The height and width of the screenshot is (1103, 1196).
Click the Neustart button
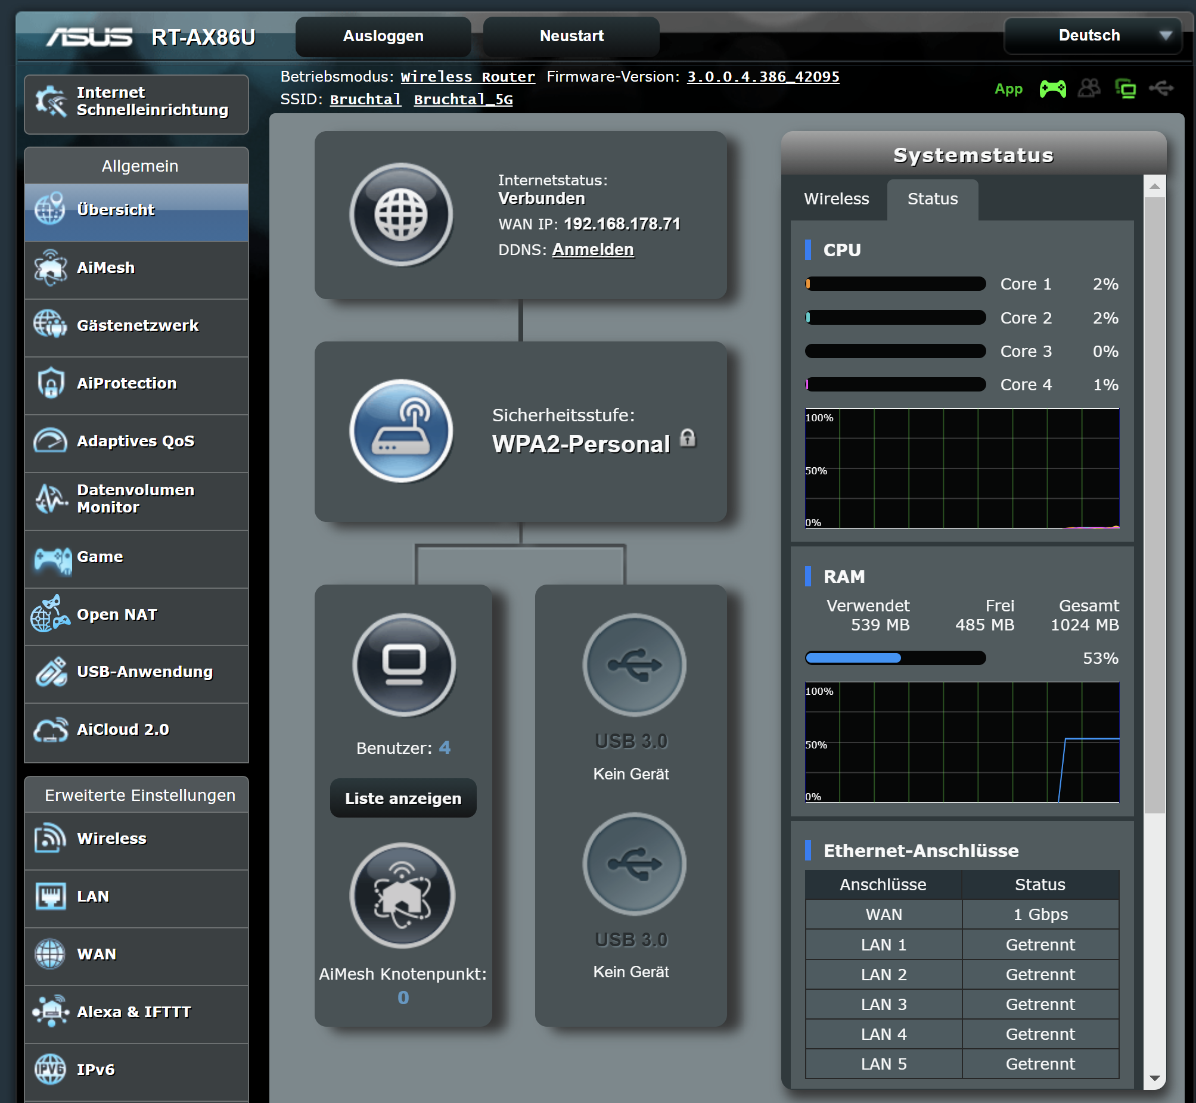tap(571, 36)
